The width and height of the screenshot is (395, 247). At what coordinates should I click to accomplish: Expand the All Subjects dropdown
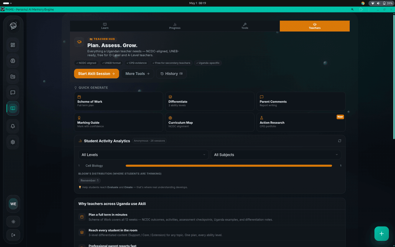(x=276, y=155)
